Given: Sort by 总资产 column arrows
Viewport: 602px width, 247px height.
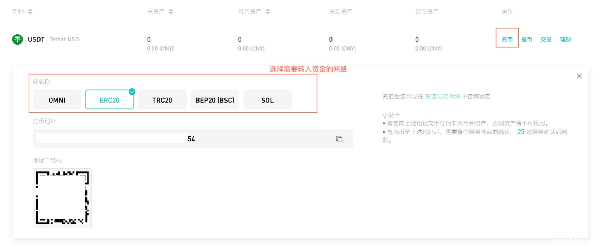Looking at the screenshot, I should click(171, 12).
